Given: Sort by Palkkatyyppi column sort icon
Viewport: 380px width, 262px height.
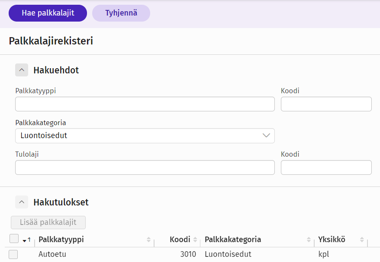Looking at the screenshot, I should (x=148, y=240).
